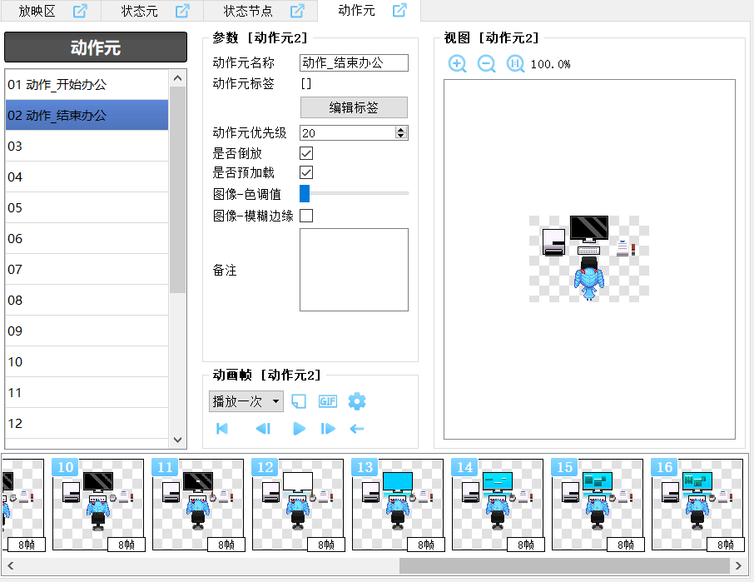The image size is (754, 582).
Task: Play the animation frames
Action: point(299,429)
